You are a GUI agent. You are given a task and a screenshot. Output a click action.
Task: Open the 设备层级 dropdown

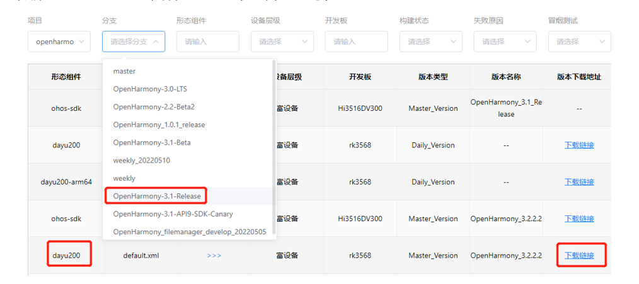click(x=282, y=42)
